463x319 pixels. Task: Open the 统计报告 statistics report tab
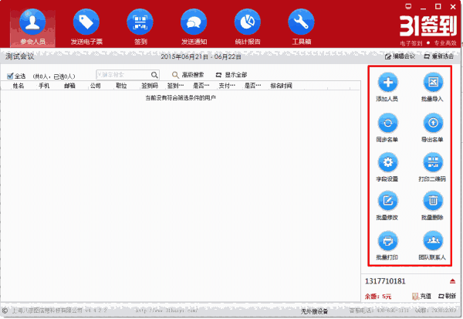click(x=248, y=28)
